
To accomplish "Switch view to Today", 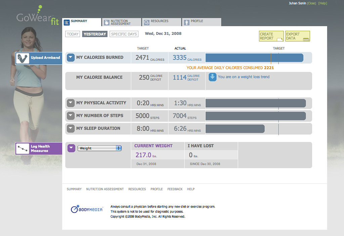I will point(73,34).
